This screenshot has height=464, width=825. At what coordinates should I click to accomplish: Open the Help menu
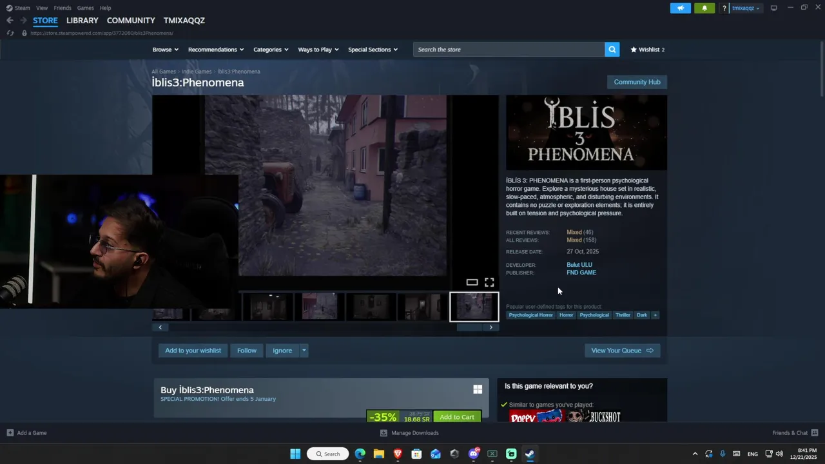105,8
